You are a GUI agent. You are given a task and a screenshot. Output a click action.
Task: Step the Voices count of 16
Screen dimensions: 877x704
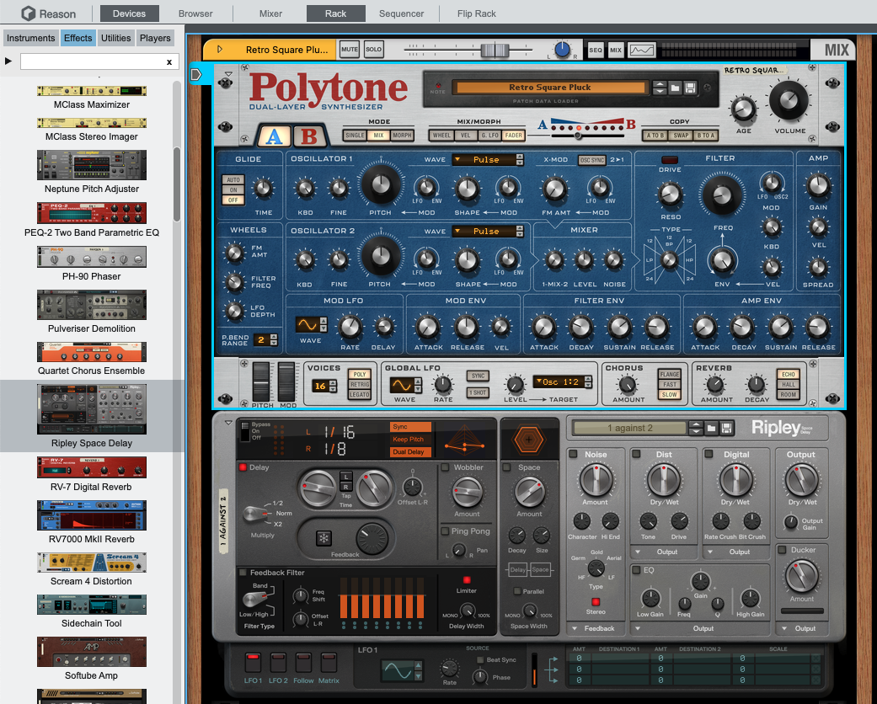(x=333, y=386)
